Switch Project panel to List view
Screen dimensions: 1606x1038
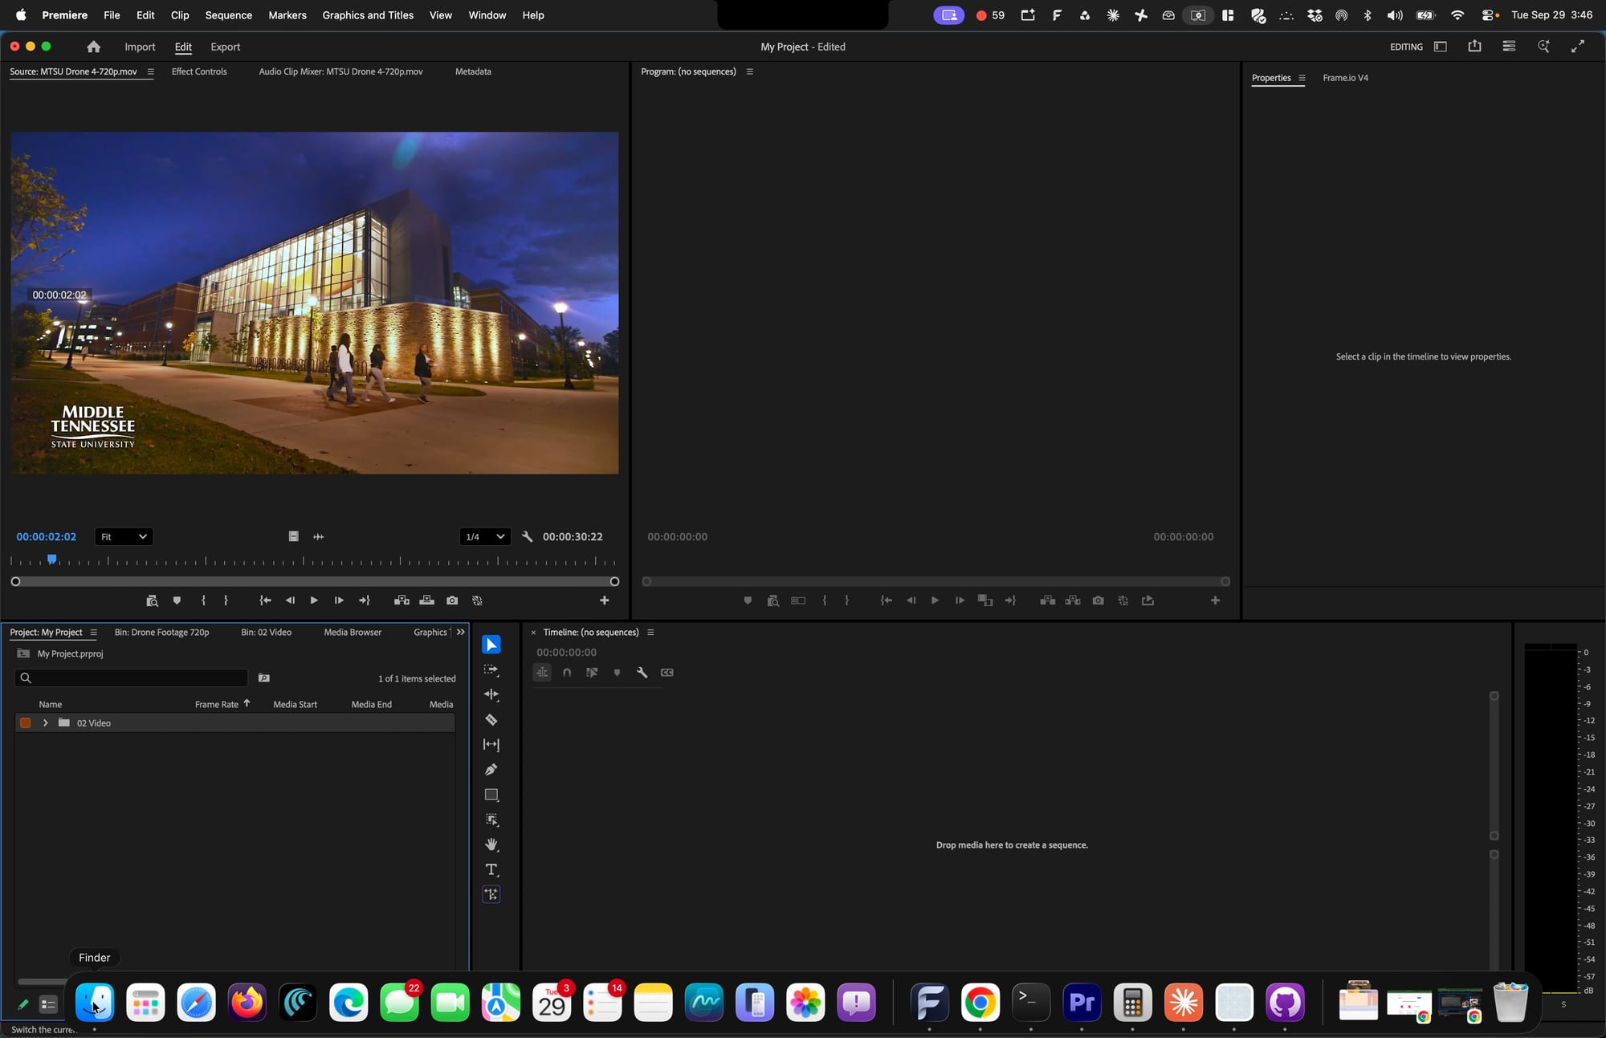point(48,1003)
